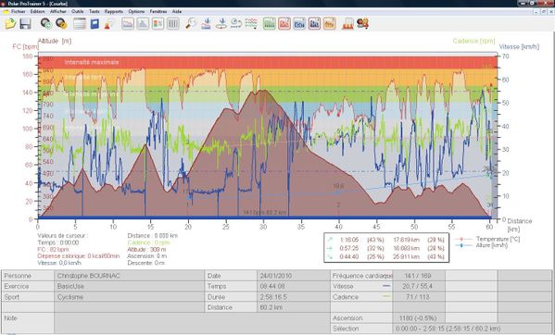
Task: Click the watch icon with yellow badge
Action: pyautogui.click(x=61, y=24)
